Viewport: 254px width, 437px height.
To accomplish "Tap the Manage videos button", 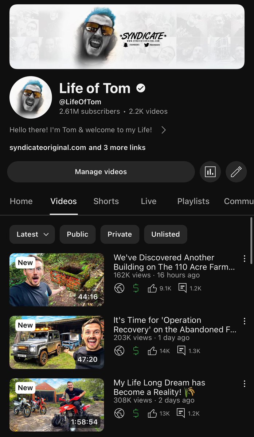I will pyautogui.click(x=101, y=172).
